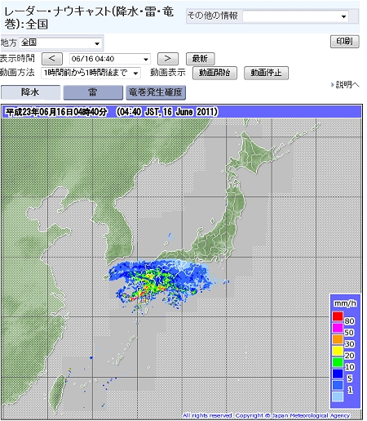Click the next time '>' button
This screenshot has width=367, height=421.
point(168,59)
